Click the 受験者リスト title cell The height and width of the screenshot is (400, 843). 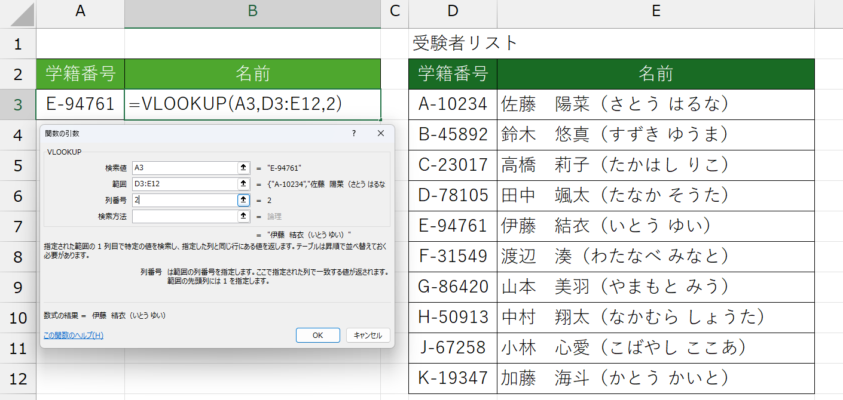coord(453,44)
